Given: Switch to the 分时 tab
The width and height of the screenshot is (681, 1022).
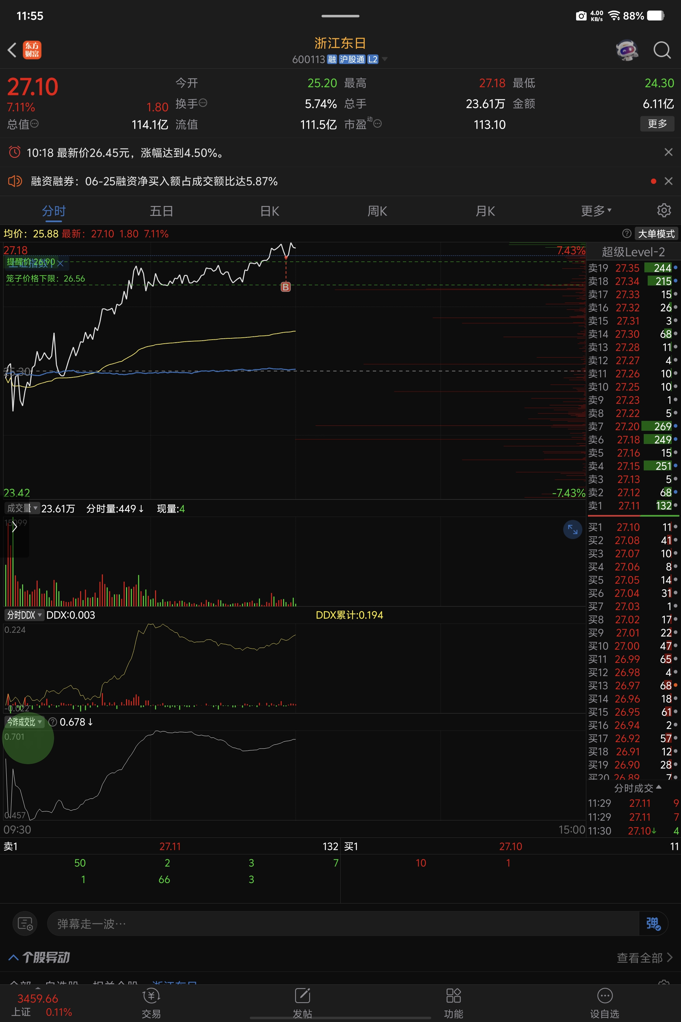Looking at the screenshot, I should tap(54, 211).
